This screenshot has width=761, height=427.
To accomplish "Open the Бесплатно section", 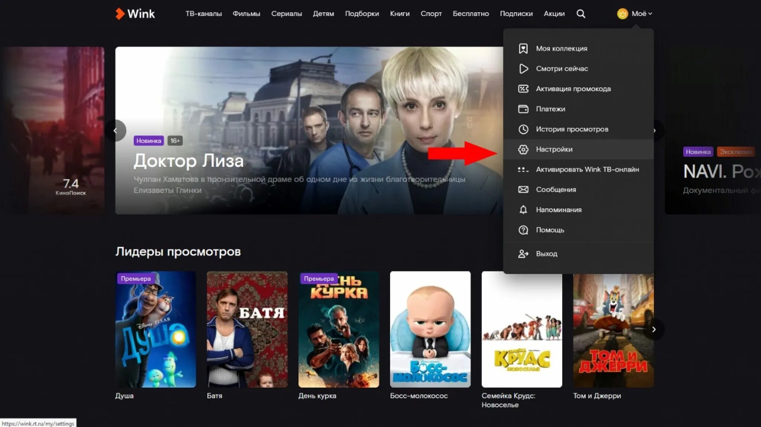I will coord(471,14).
